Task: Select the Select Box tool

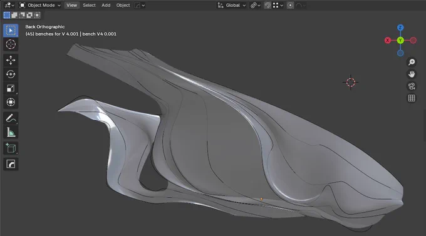Action: (11, 31)
